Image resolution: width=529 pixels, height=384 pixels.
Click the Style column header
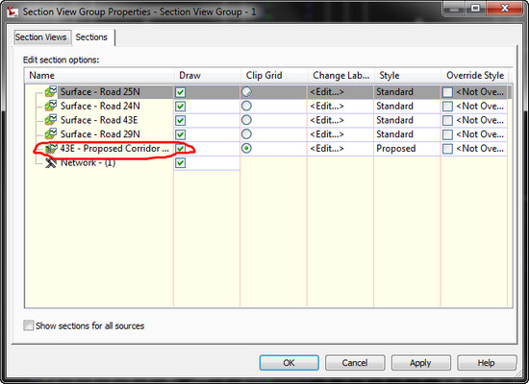[x=408, y=75]
